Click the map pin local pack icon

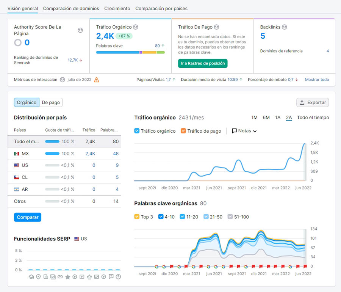pos(38,277)
